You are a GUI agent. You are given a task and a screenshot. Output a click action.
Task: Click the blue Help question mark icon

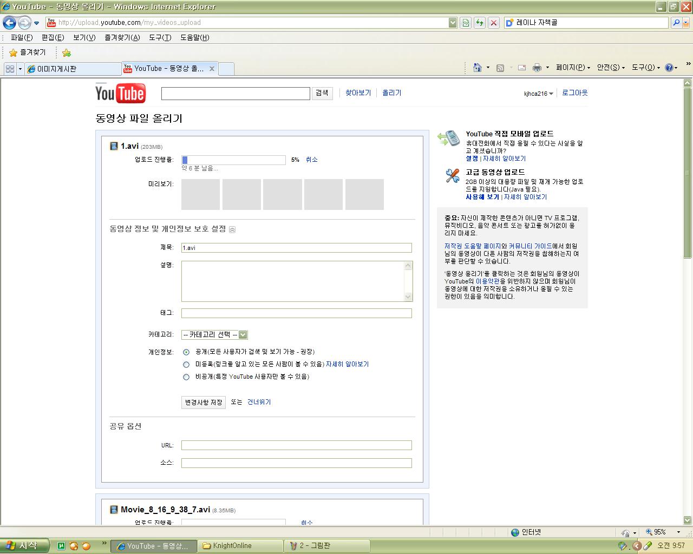pos(669,68)
